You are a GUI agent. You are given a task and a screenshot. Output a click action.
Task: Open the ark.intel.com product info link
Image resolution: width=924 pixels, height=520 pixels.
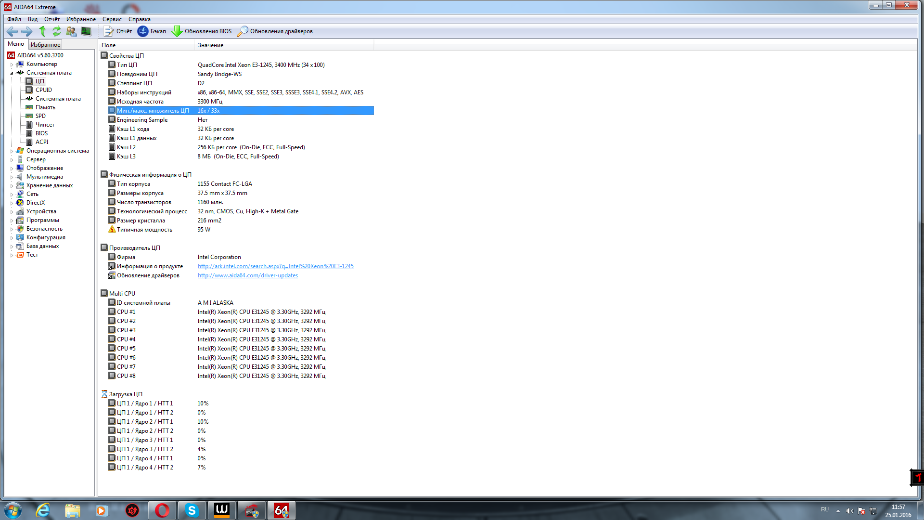pyautogui.click(x=275, y=266)
